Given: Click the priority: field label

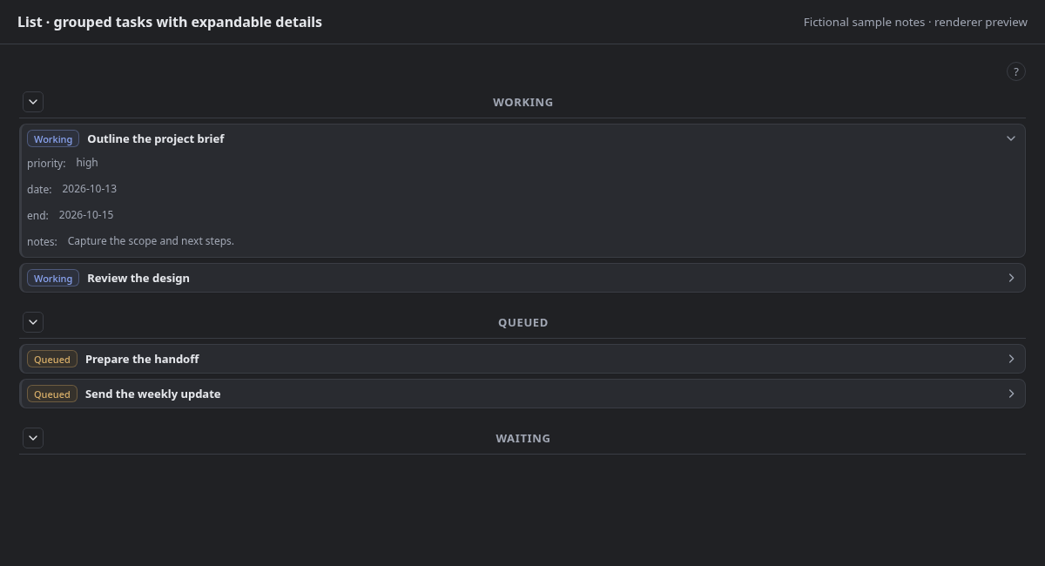Looking at the screenshot, I should pos(46,164).
